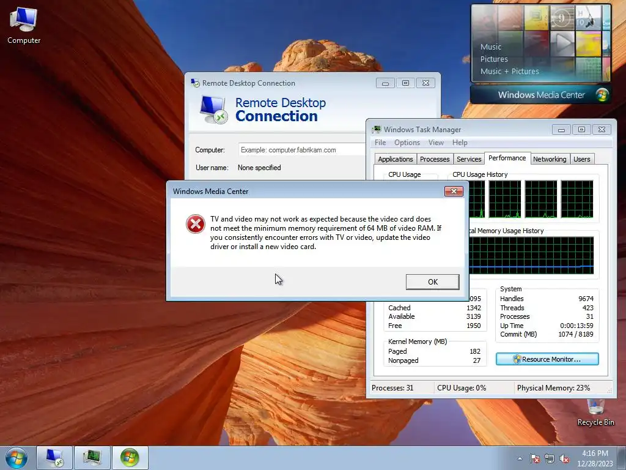This screenshot has height=470, width=626.
Task: Open View menu in Task Manager
Action: pyautogui.click(x=436, y=143)
